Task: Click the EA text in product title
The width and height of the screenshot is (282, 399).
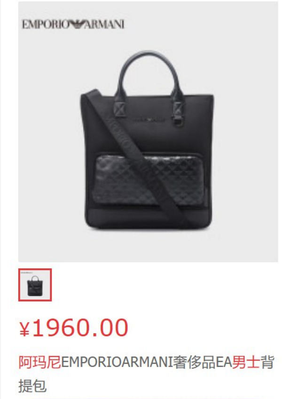Action: tap(224, 362)
